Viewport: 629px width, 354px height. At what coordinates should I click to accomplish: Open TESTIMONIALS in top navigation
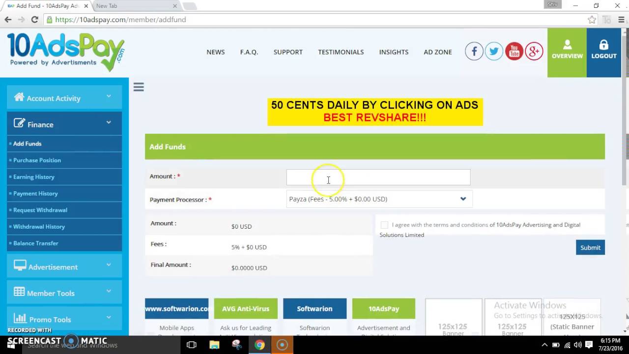click(341, 52)
